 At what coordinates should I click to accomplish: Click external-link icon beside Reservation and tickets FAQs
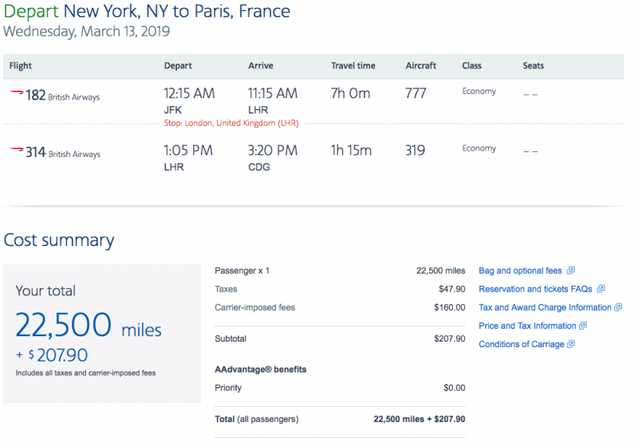[601, 289]
